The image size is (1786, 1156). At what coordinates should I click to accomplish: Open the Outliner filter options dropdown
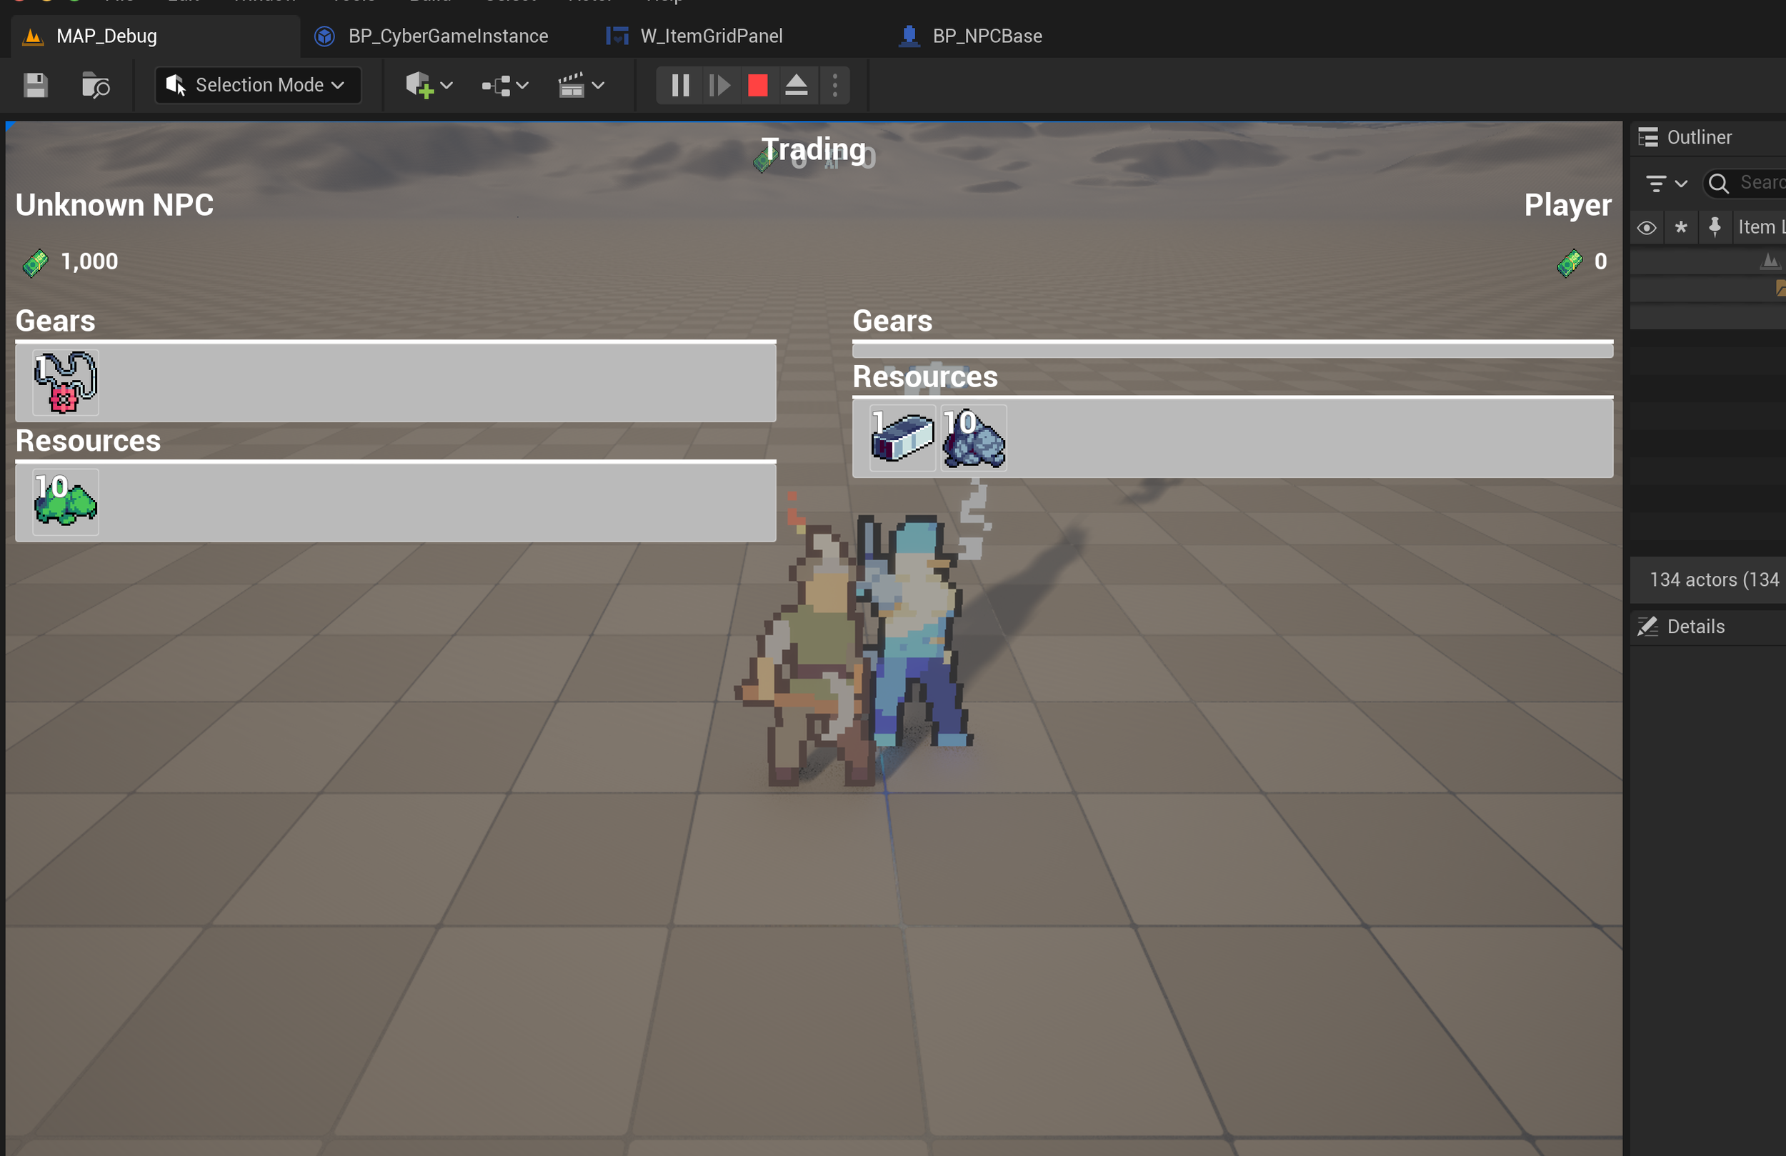click(1666, 183)
